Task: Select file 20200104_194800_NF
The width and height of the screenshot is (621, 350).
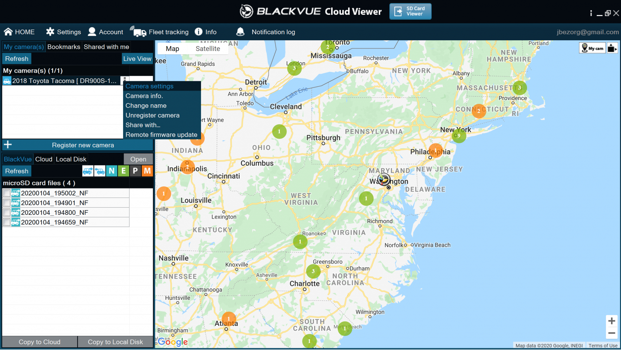Action: [x=66, y=212]
